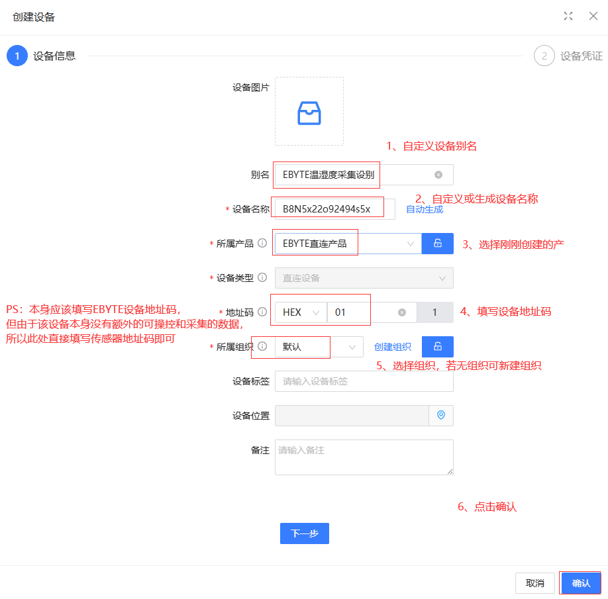This screenshot has height=599, width=608.
Task: Click the info icon next to 设备类型
Action: (262, 278)
